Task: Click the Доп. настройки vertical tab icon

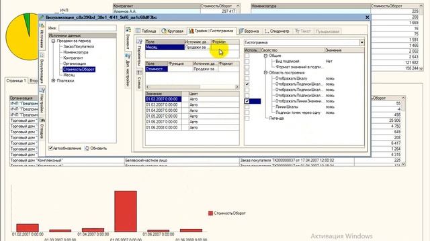Action: (x=128, y=56)
